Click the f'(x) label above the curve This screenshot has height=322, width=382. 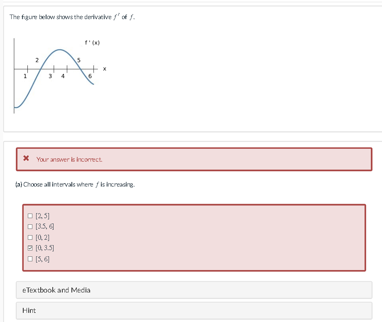pyautogui.click(x=93, y=42)
